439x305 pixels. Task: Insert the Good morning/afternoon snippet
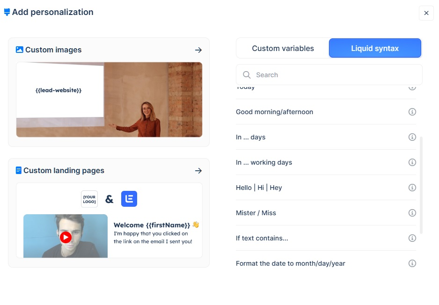click(x=274, y=112)
